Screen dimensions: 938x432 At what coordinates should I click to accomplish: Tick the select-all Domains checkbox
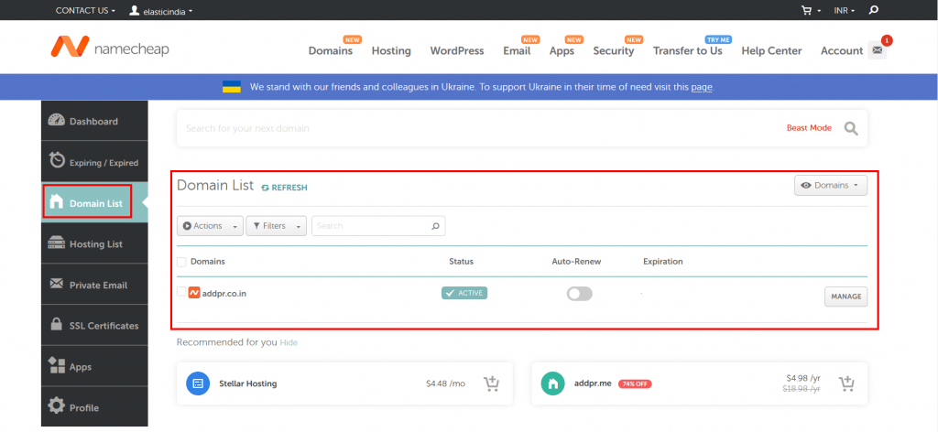[x=181, y=262]
